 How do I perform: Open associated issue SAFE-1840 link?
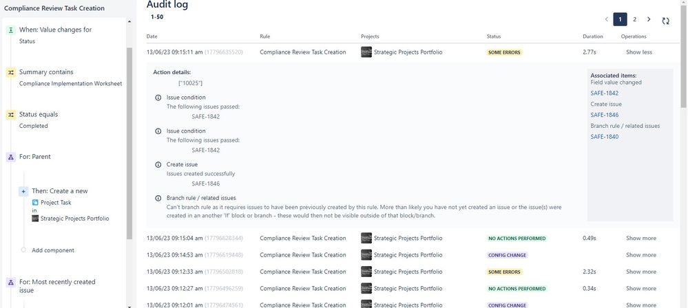604,137
